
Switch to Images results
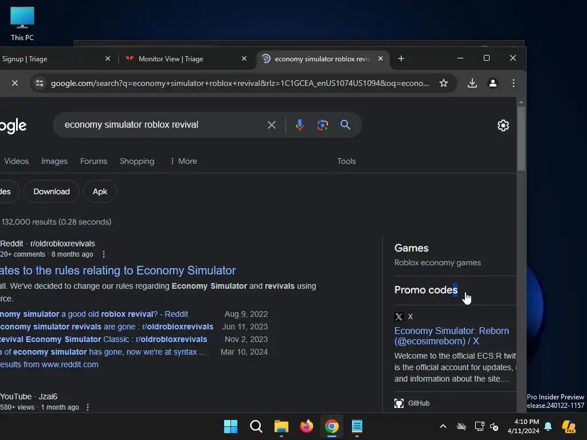54,161
